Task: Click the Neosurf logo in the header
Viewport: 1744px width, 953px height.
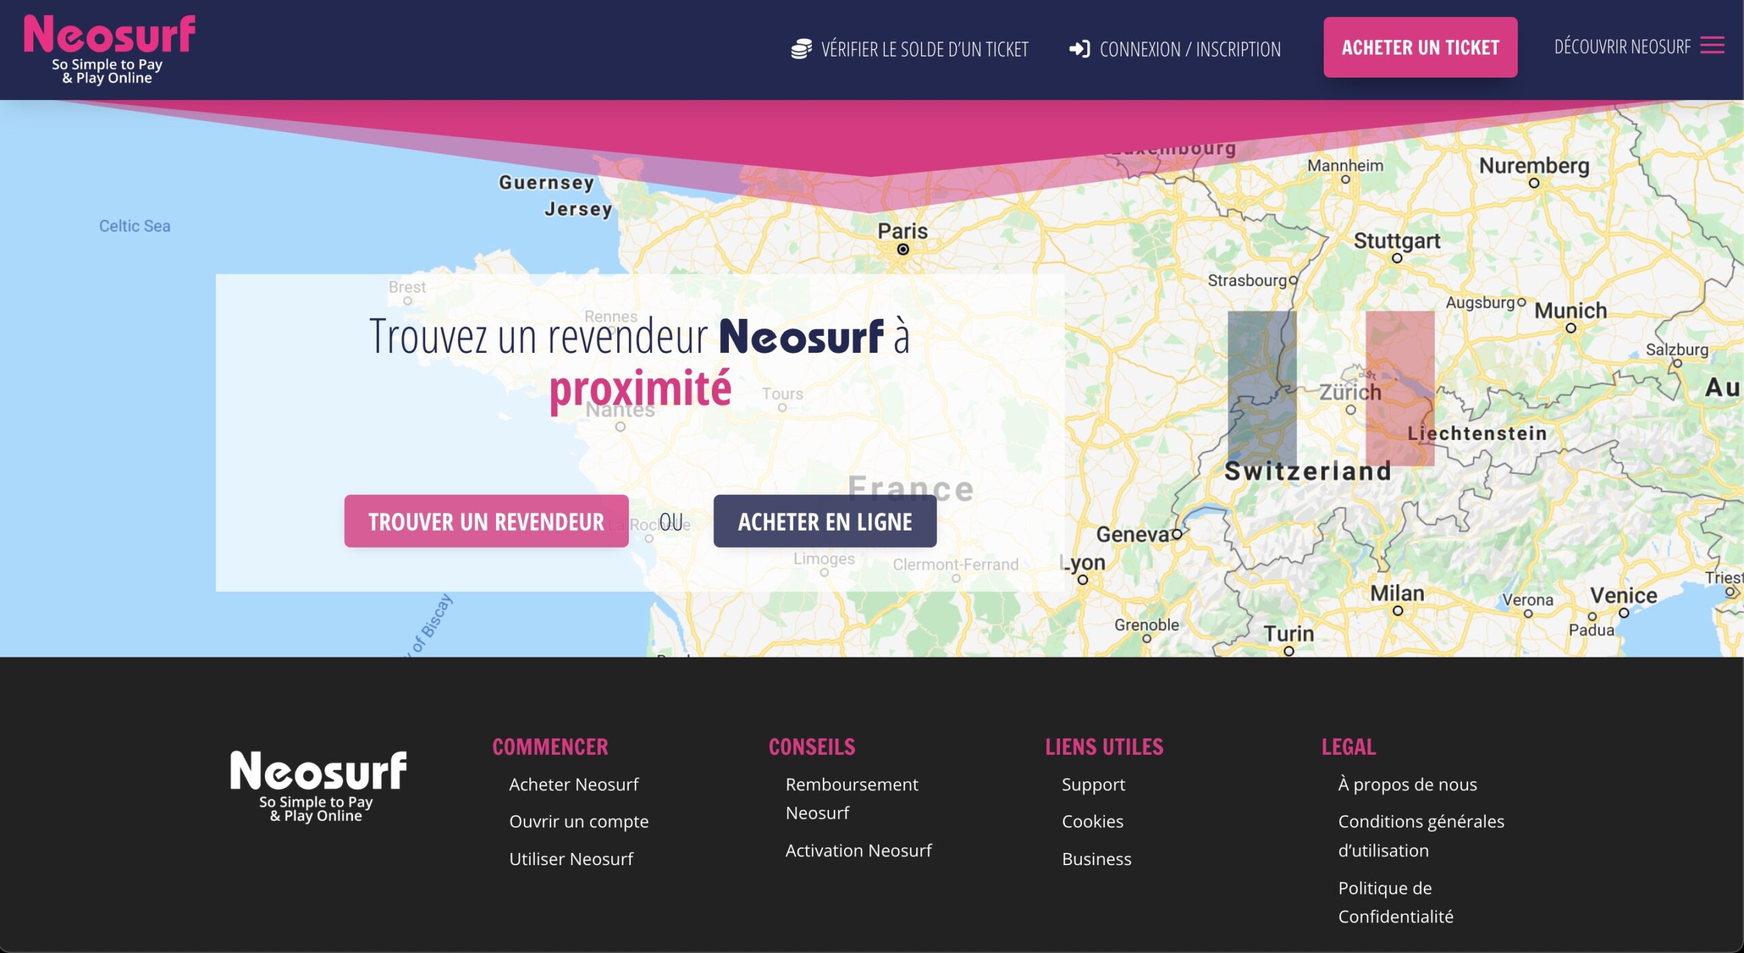Action: (109, 49)
